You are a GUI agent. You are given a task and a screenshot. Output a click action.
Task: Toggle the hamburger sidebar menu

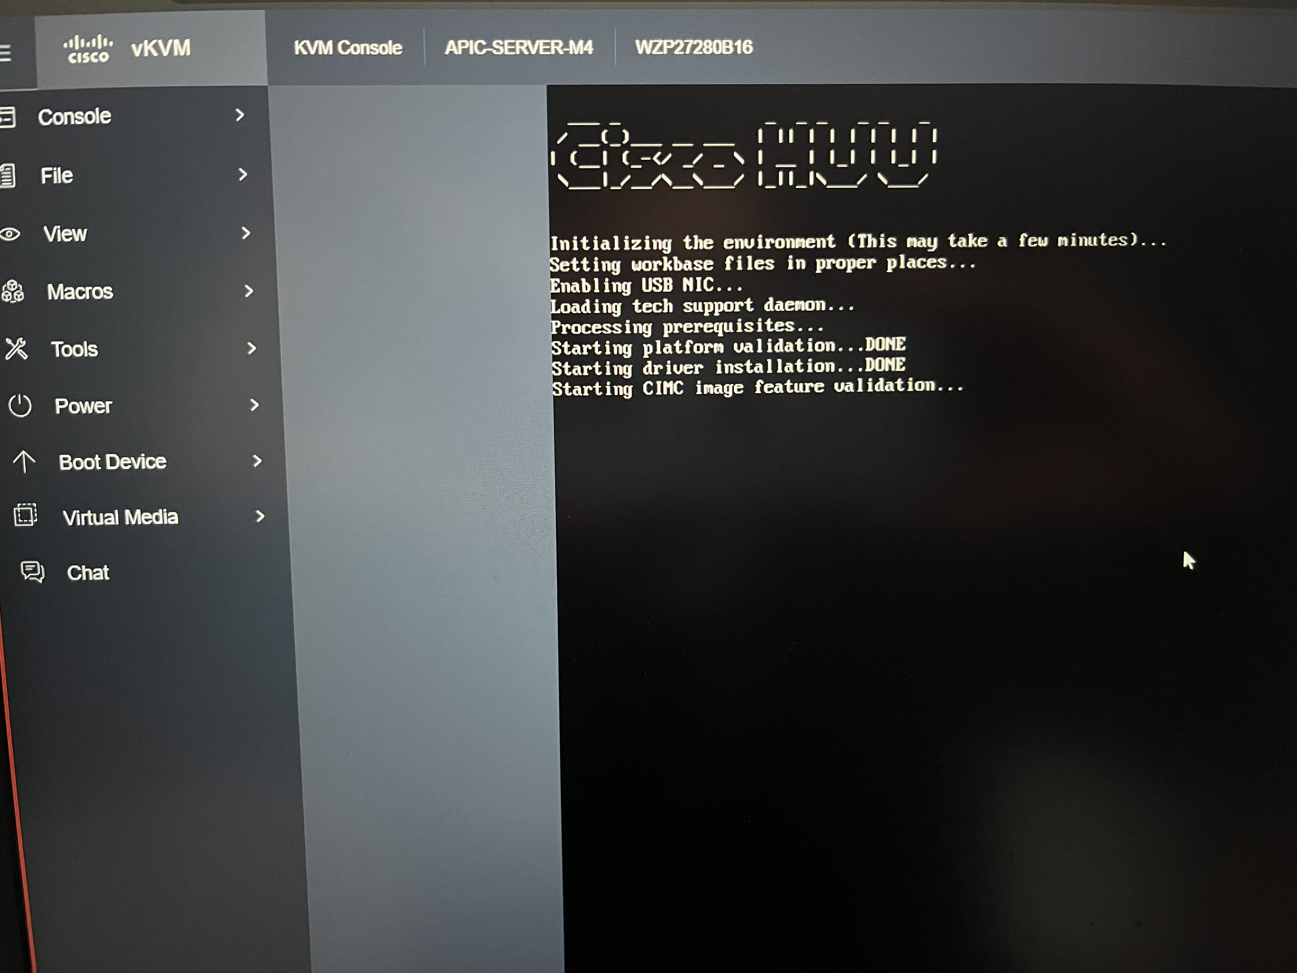point(5,53)
